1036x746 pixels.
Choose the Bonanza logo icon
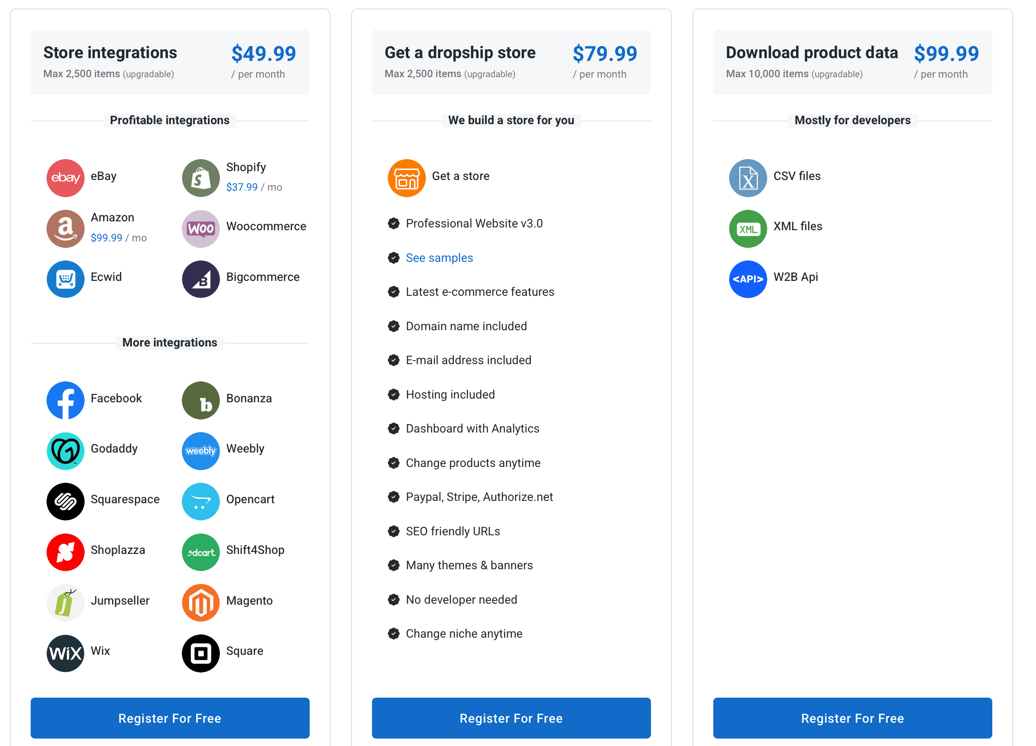[x=201, y=400]
